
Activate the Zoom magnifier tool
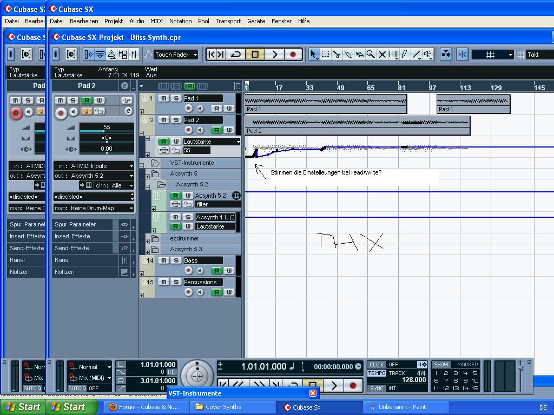(371, 55)
